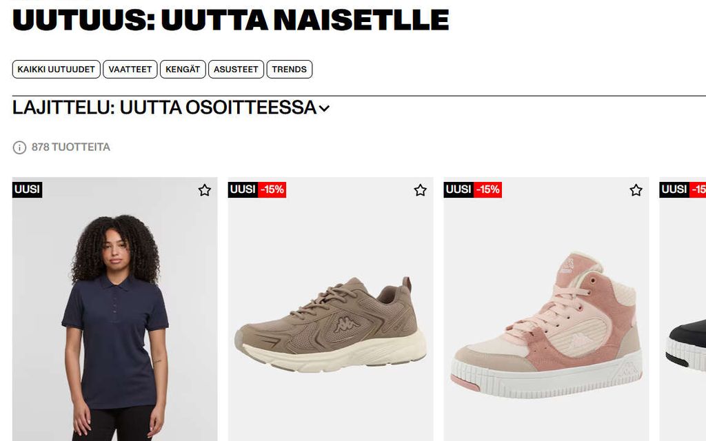This screenshot has height=441, width=706.
Task: Open the Lajittelu: Uutta osoitteessa dropdown
Action: click(171, 107)
